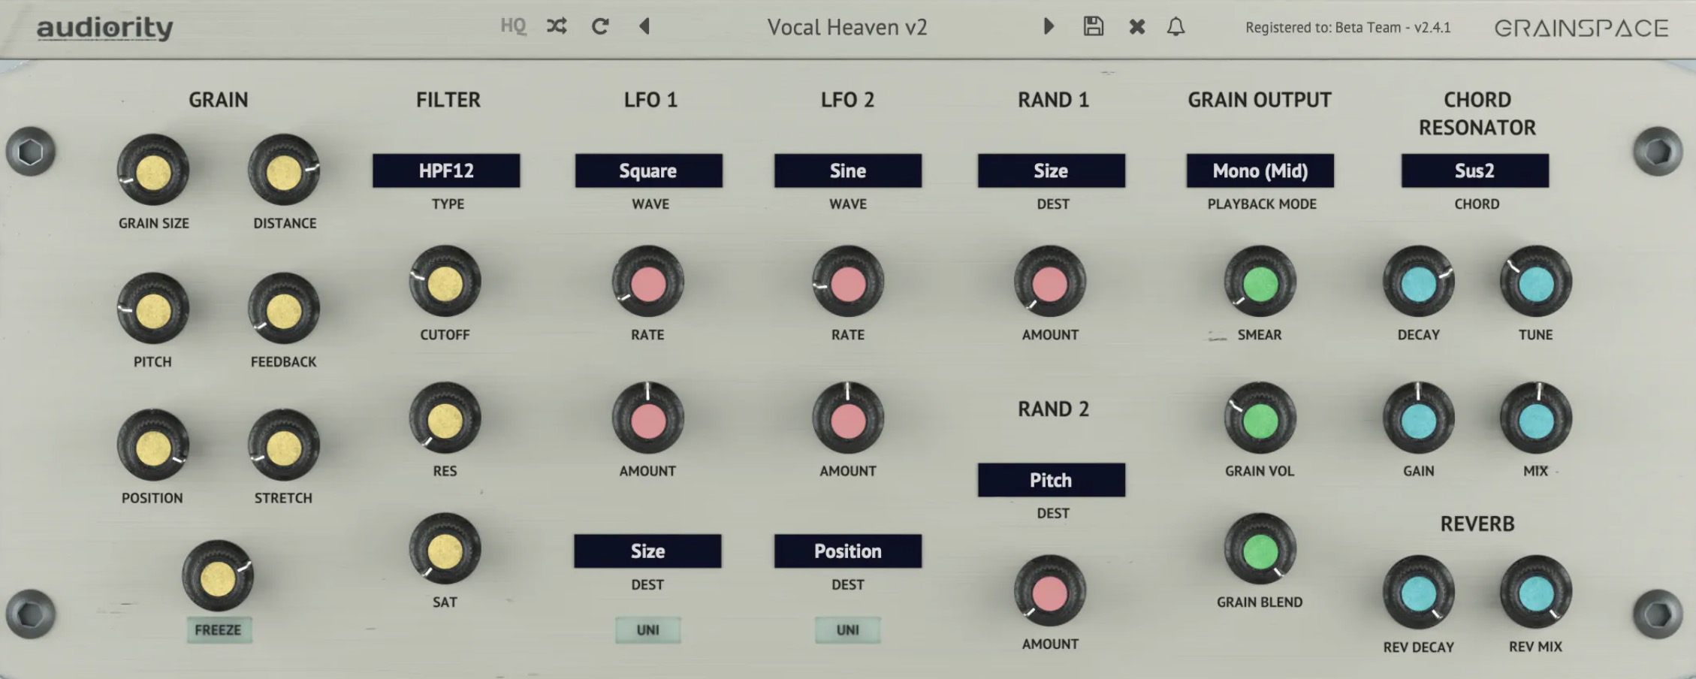
Task: Enable HQ mode in the toolbar
Action: coord(513,26)
